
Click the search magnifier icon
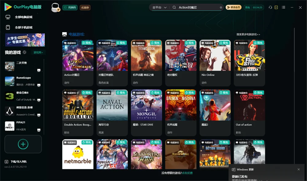coord(174,7)
